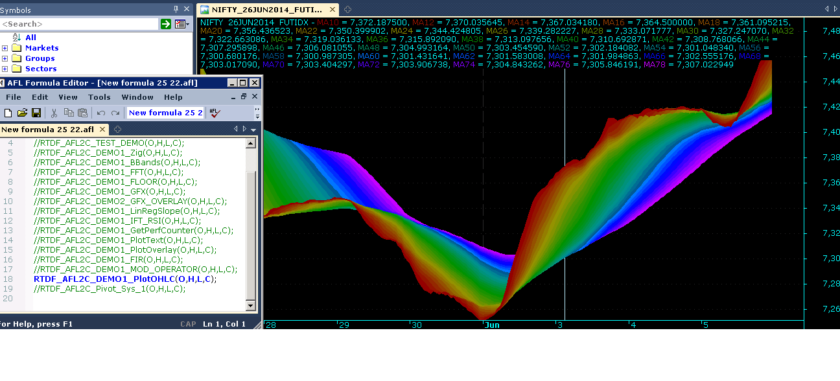Image resolution: width=840 pixels, height=381 pixels.
Task: Copy code using the Copy toolbar icon
Action: click(x=69, y=113)
